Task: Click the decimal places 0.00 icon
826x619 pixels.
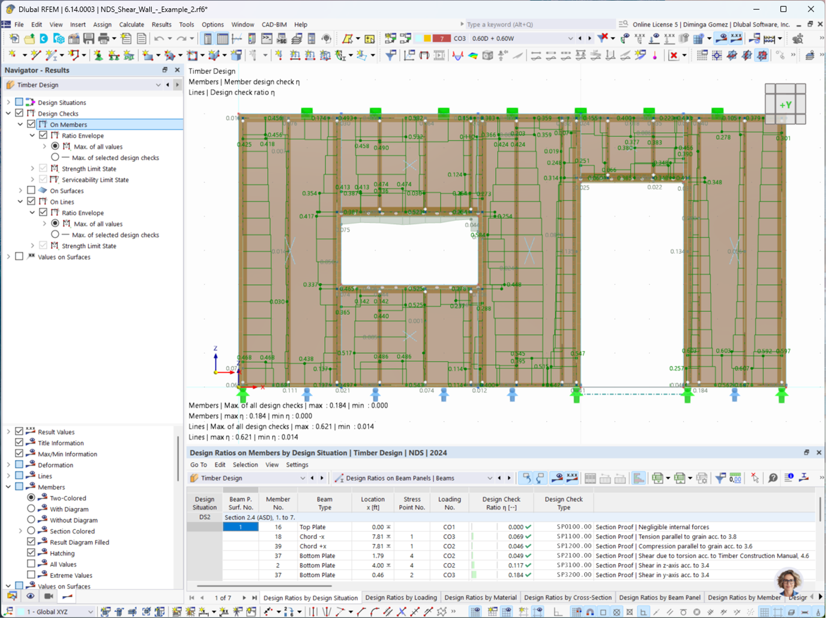Action: point(735,478)
